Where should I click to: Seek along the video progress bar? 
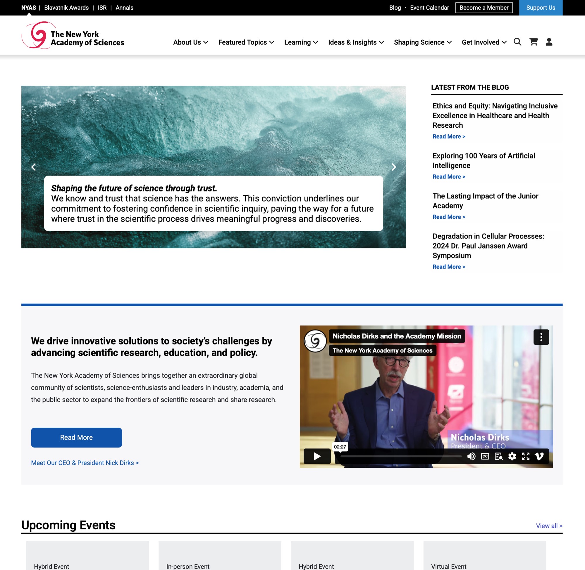401,456
